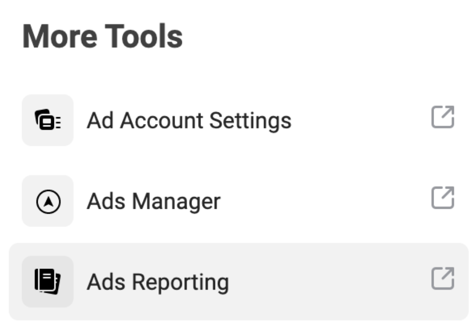
Task: Click the Ad Account Settings cards icon
Action: tap(48, 120)
